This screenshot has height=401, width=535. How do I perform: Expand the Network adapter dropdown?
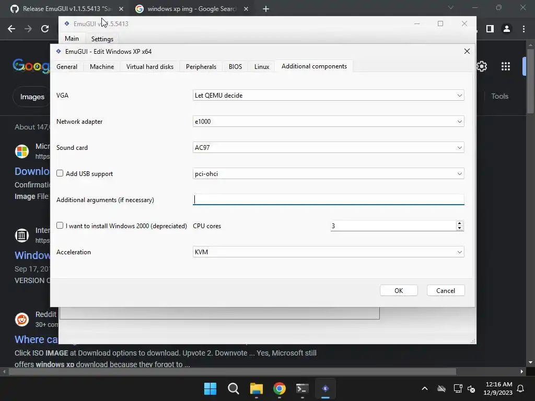(x=328, y=121)
